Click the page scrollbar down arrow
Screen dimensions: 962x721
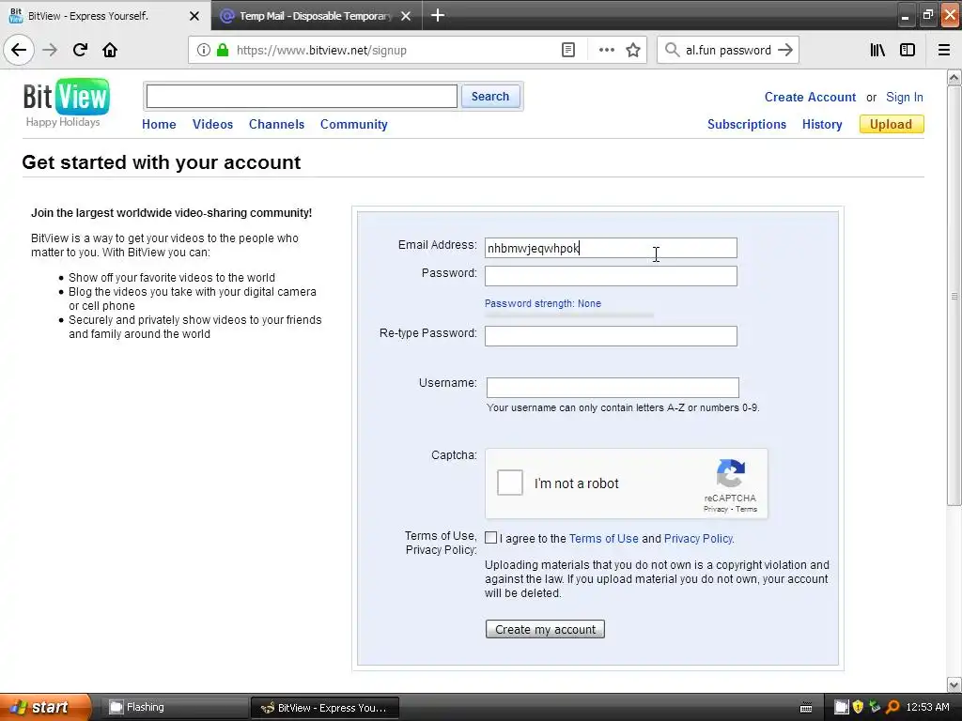pos(954,684)
